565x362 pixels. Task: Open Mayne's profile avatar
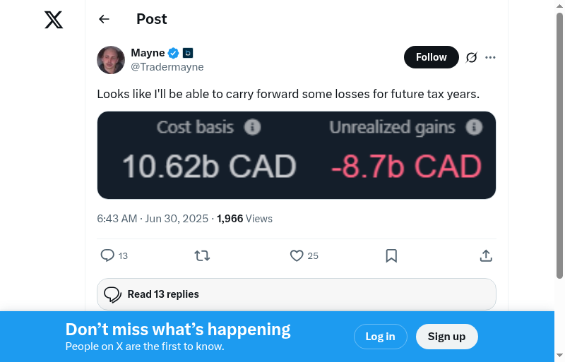tap(111, 60)
